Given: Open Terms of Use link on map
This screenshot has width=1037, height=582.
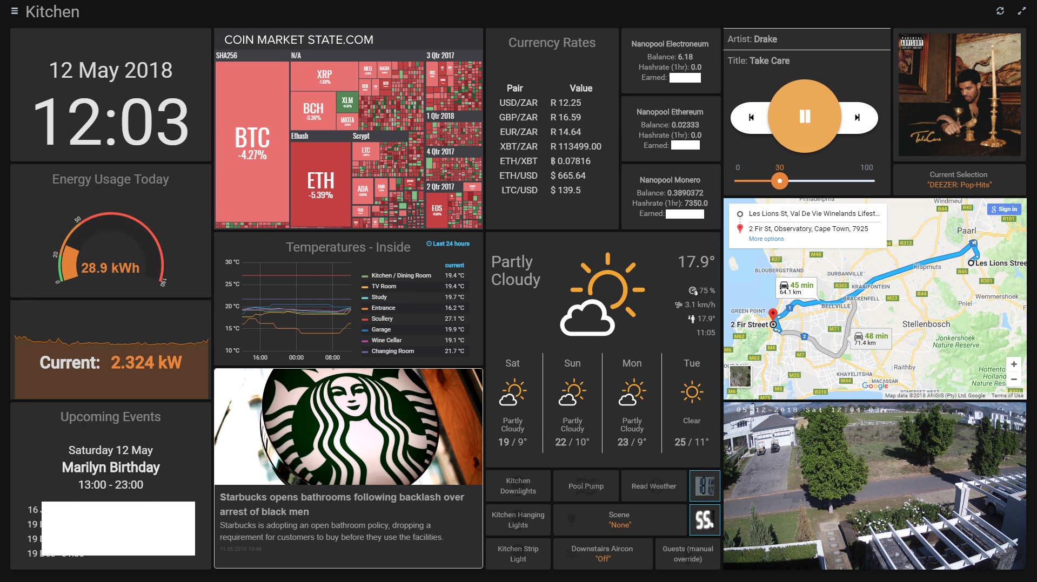Looking at the screenshot, I should pos(1007,396).
